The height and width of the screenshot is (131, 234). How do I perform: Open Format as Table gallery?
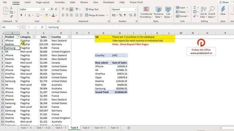click(158, 12)
